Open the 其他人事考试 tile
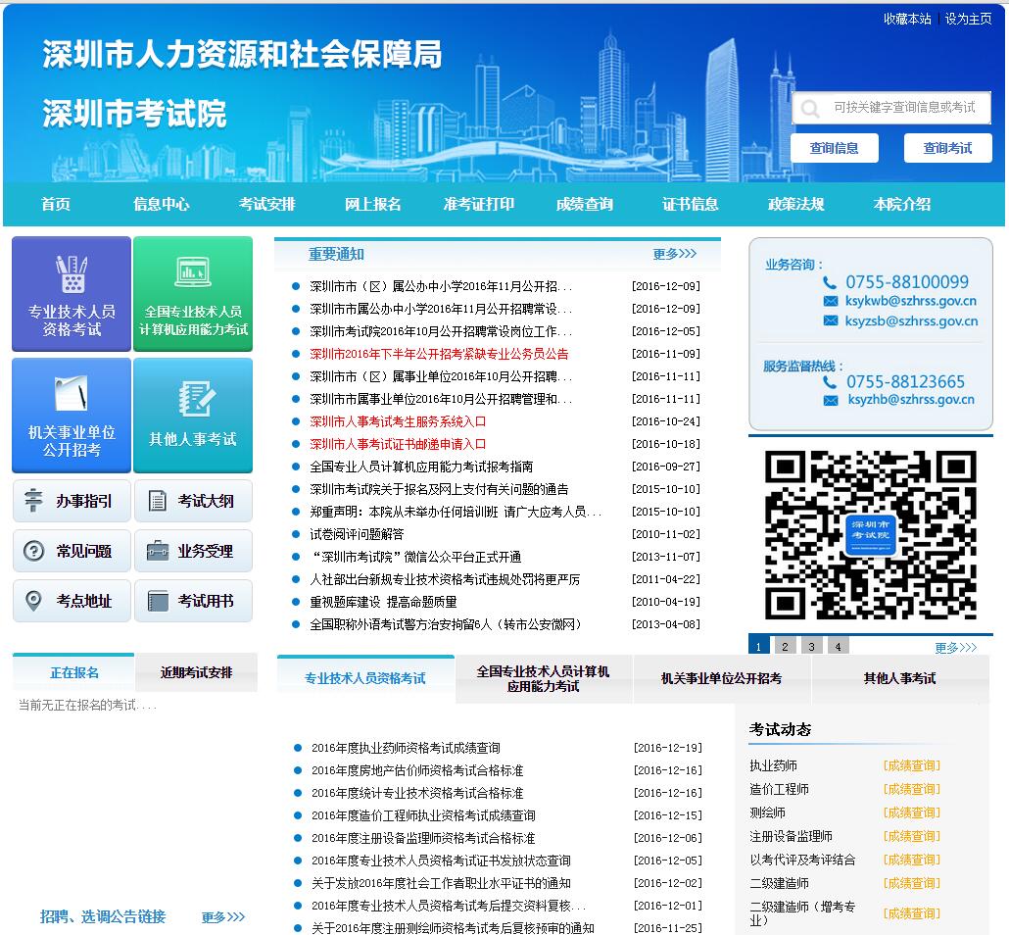 193,416
